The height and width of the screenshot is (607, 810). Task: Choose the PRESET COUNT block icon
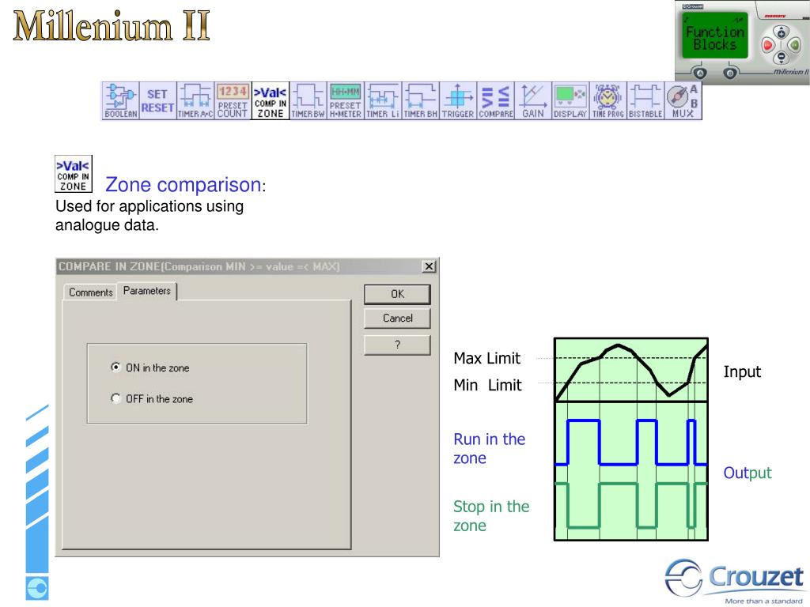233,100
